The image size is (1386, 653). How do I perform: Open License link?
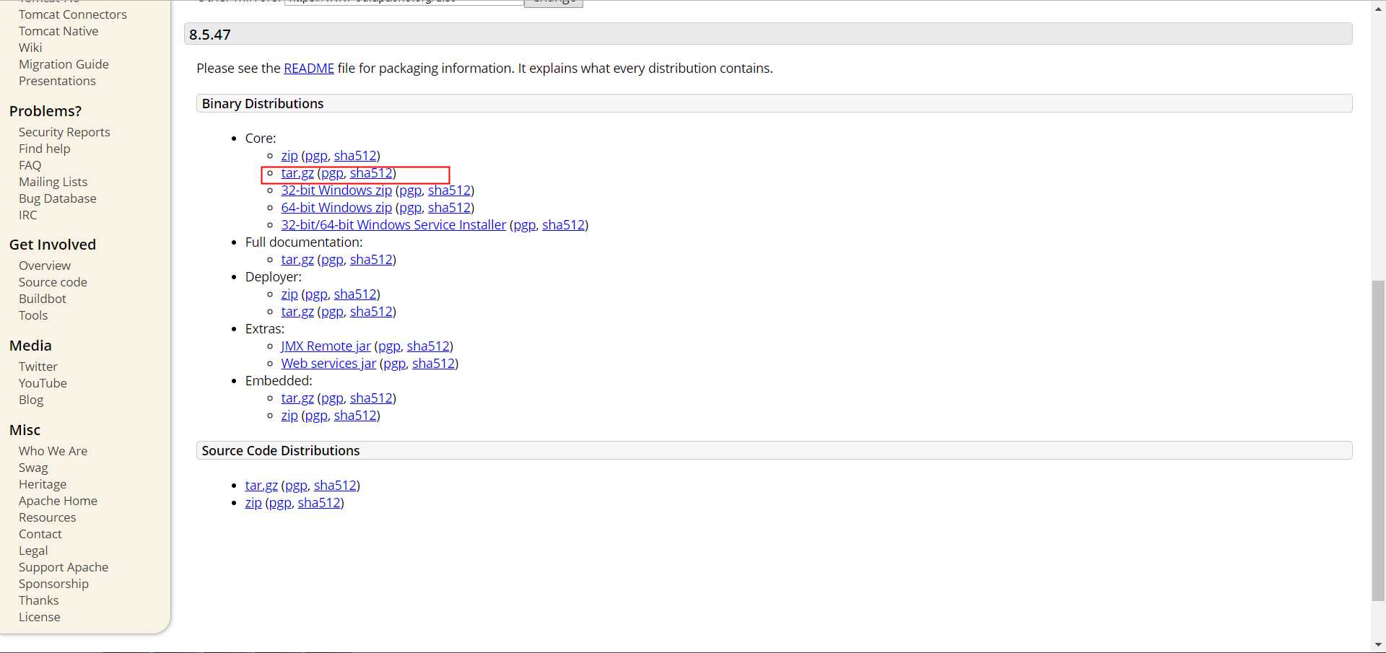(39, 617)
